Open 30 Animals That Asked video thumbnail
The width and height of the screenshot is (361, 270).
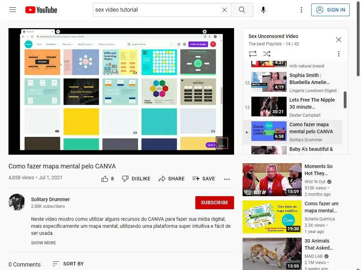tap(272, 254)
